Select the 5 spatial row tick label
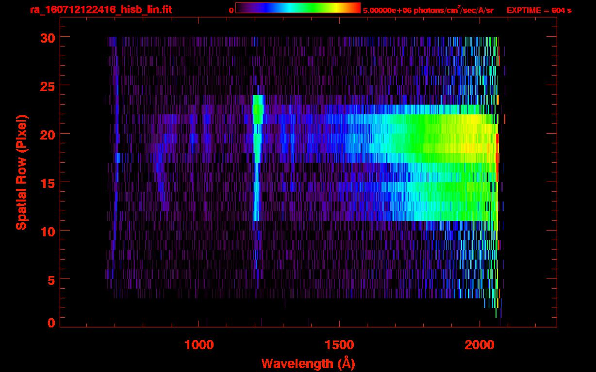This screenshot has width=596, height=372. 51,279
